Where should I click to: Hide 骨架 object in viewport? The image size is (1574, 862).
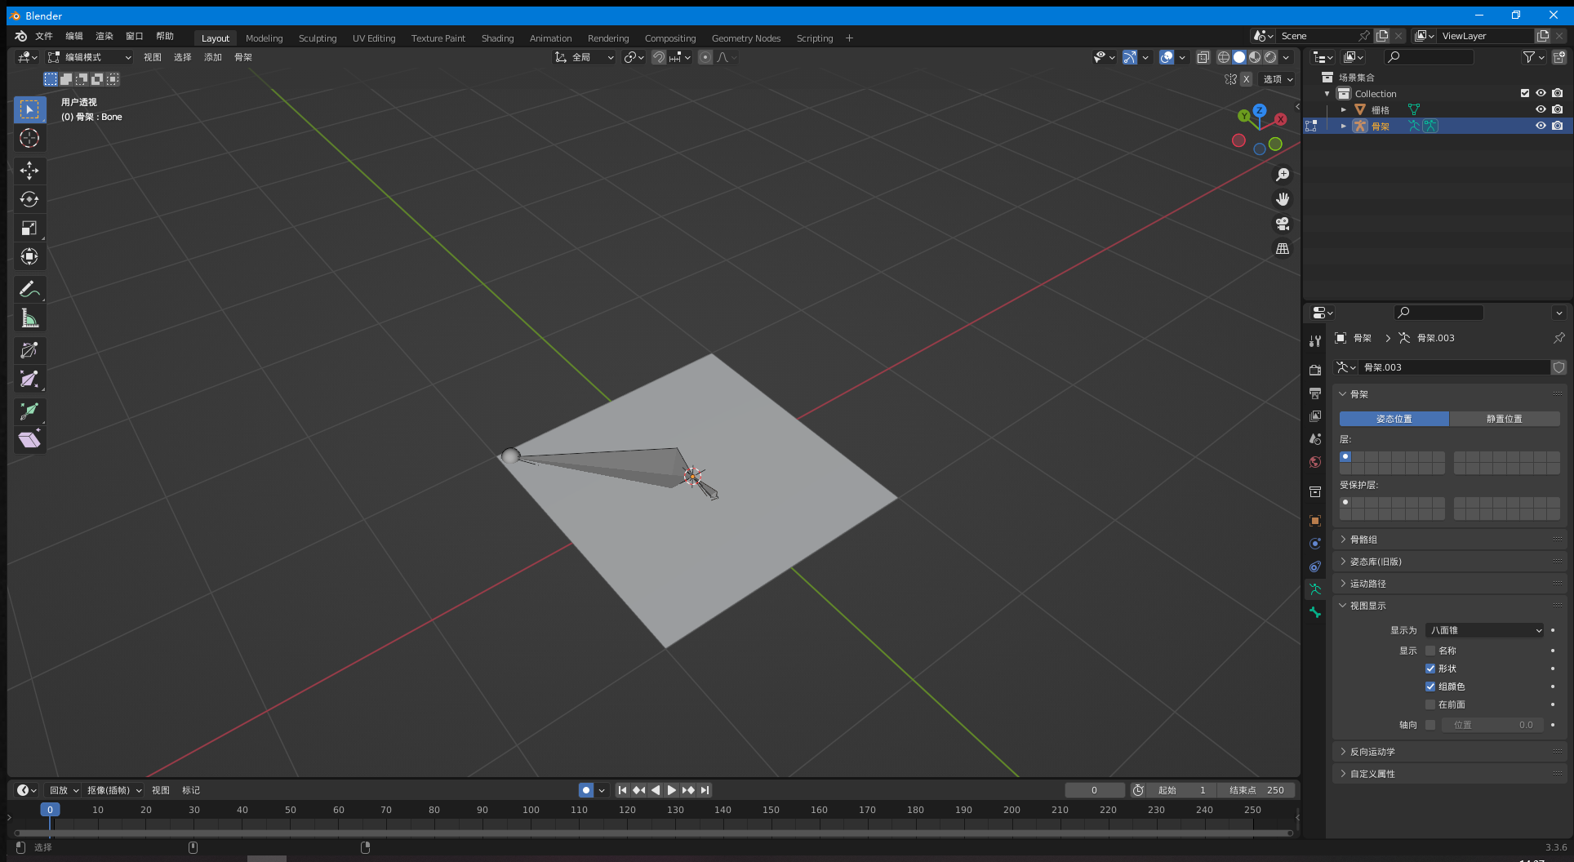1541,126
